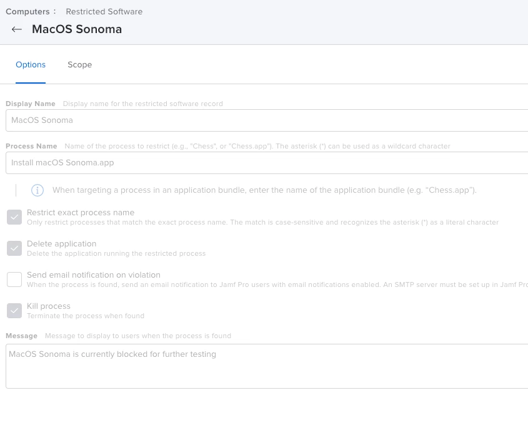Click the 'Message' field label
The image size is (528, 423).
click(x=21, y=336)
